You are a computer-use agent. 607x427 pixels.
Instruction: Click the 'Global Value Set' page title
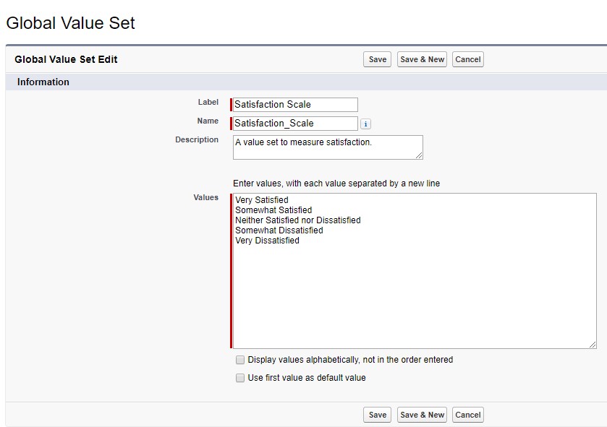70,23
